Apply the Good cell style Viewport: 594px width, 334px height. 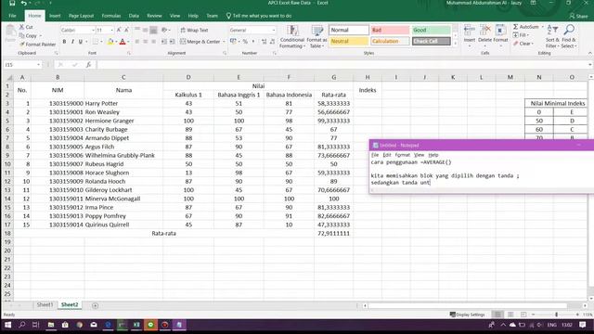click(431, 30)
